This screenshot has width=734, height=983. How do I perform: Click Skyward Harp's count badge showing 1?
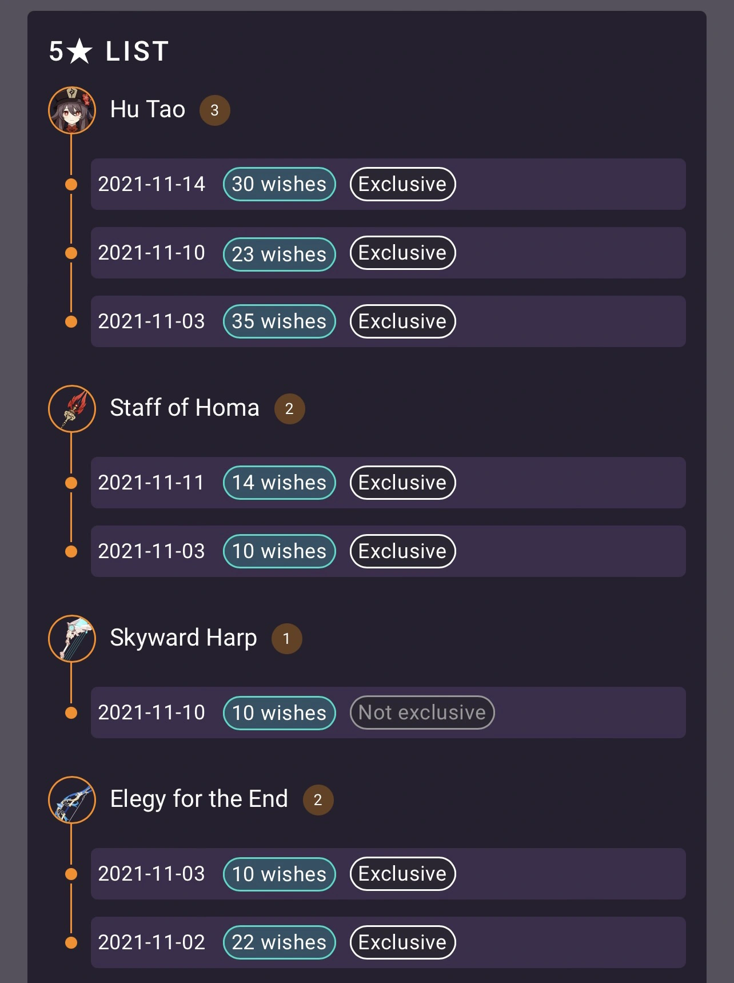(286, 639)
